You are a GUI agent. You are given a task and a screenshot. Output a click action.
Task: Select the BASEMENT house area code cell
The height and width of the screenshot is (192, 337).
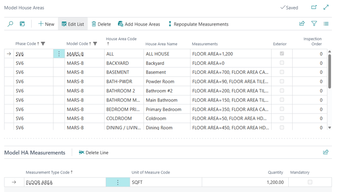[124, 72]
